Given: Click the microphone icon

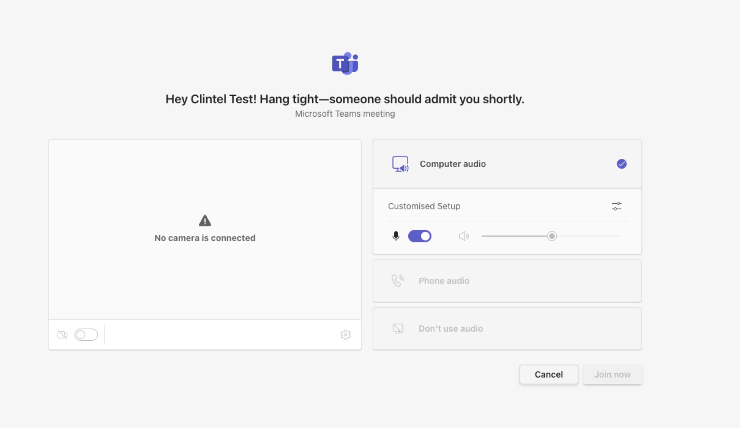Looking at the screenshot, I should 395,236.
